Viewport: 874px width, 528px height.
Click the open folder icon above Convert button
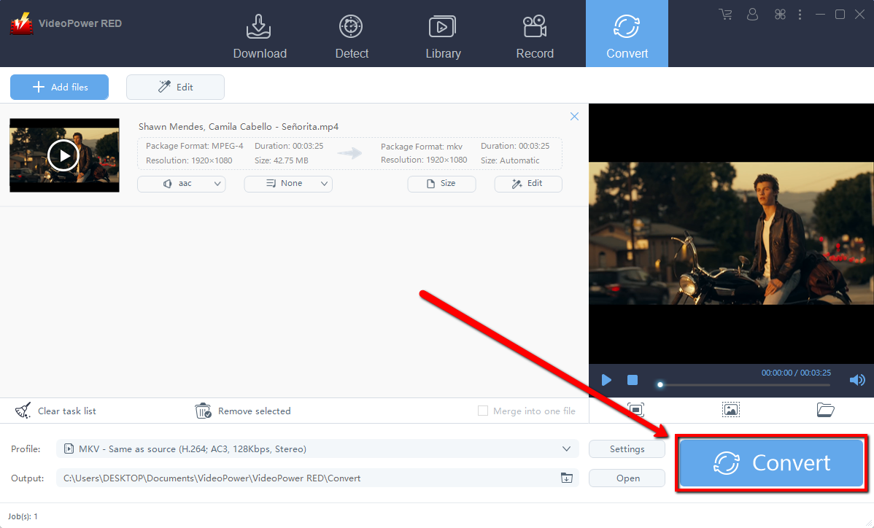point(825,410)
